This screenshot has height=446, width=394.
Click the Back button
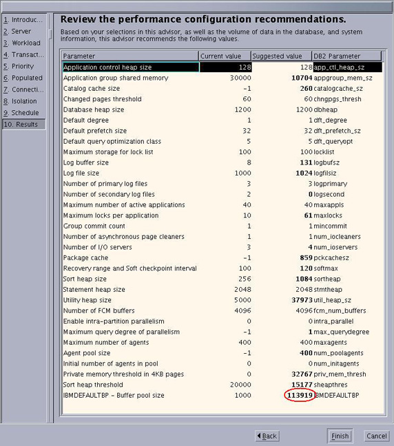pyautogui.click(x=267, y=436)
